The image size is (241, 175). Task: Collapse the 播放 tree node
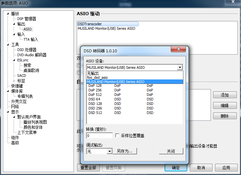(x=8, y=14)
